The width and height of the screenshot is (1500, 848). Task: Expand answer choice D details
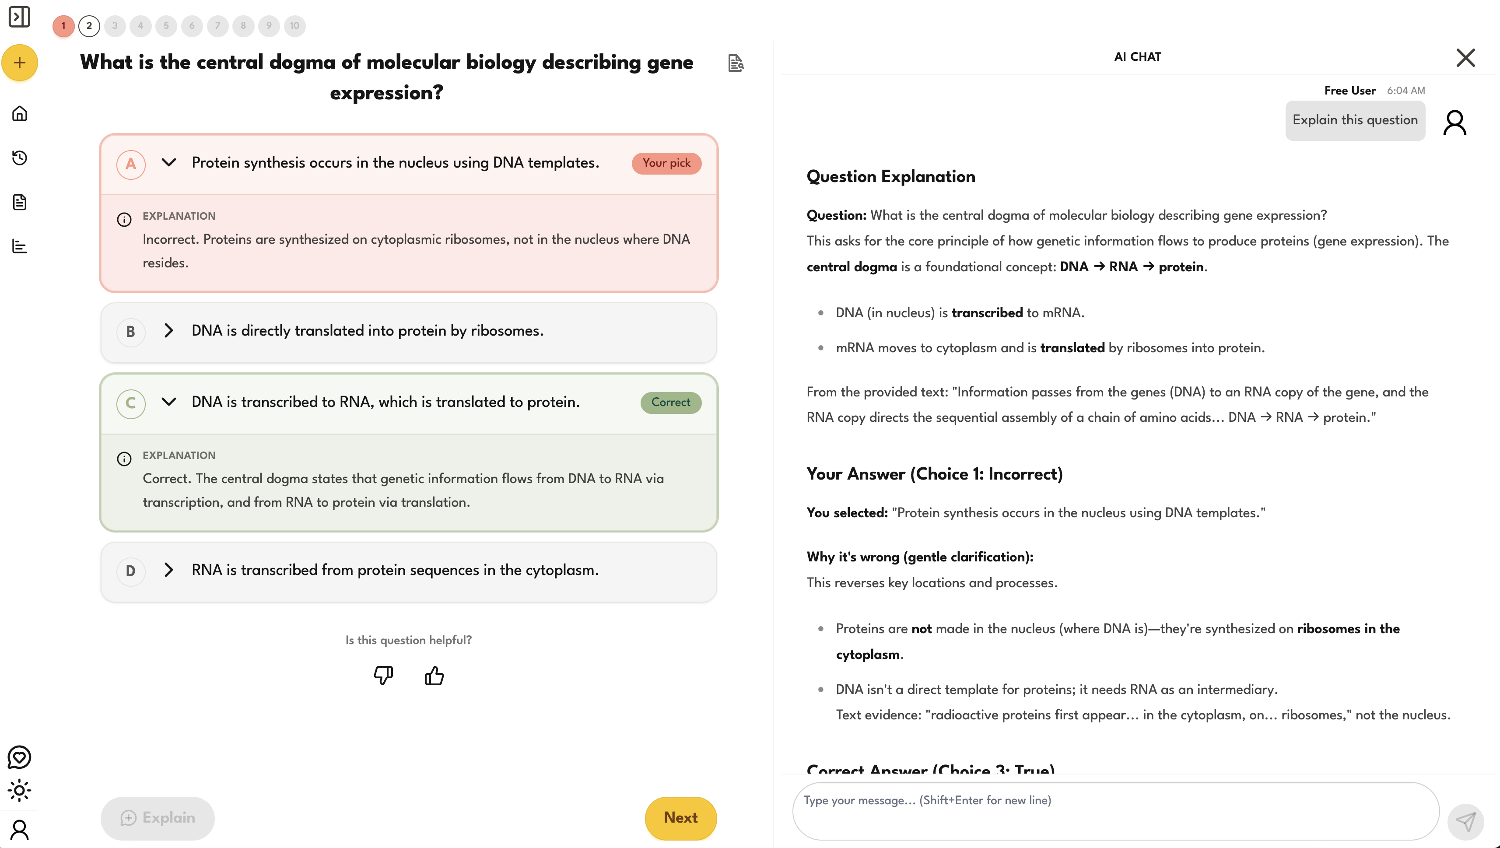169,571
